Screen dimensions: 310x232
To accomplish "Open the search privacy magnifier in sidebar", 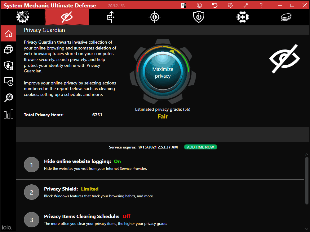I will (8, 98).
